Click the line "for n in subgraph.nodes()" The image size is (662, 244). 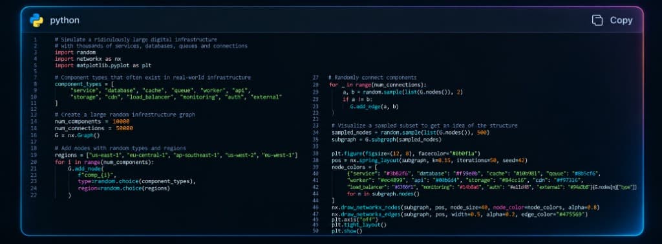[383, 194]
